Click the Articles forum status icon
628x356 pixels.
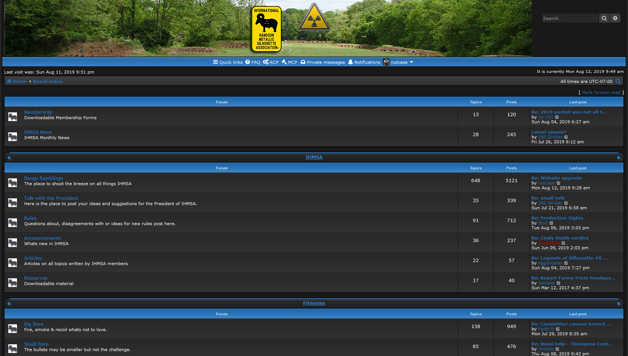13,262
